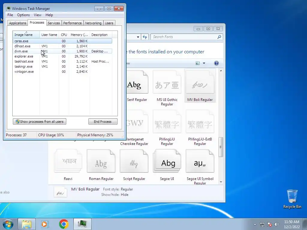
Task: Open the Recycle Bin on the desktop
Action: pos(292,199)
